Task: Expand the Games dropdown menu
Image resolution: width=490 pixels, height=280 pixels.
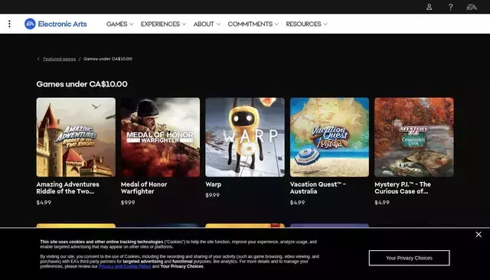Action: (x=119, y=24)
